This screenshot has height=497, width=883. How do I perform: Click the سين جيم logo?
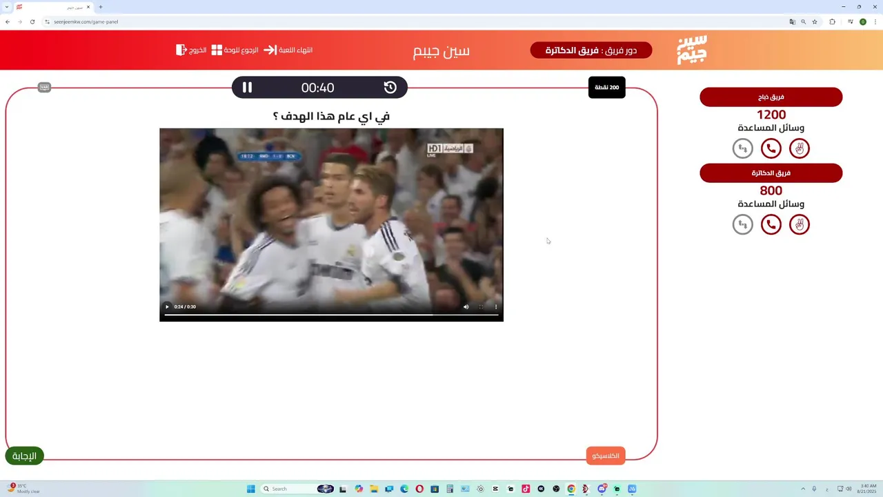pos(692,50)
